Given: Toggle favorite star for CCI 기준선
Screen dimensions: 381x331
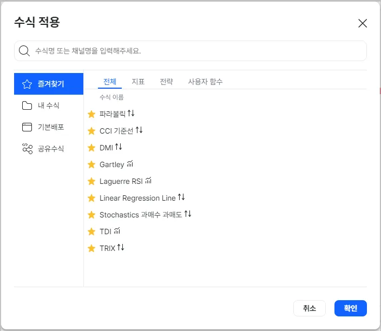Looking at the screenshot, I should (91, 131).
